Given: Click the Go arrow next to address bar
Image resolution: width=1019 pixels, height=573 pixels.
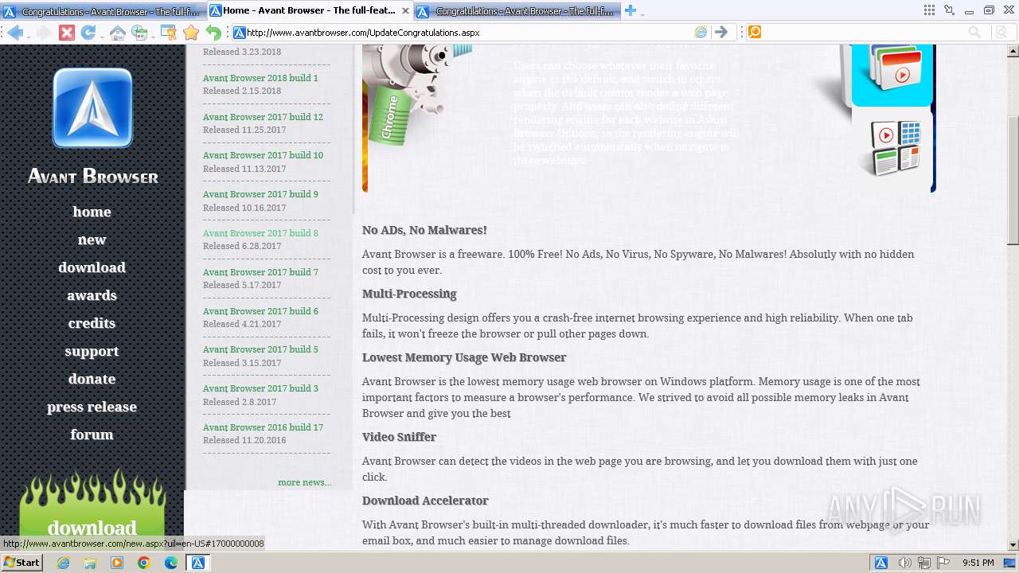Looking at the screenshot, I should click(x=720, y=33).
